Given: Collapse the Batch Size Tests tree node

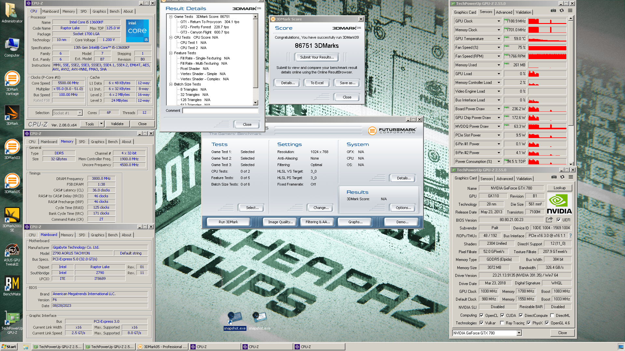Looking at the screenshot, I should 171,84.
